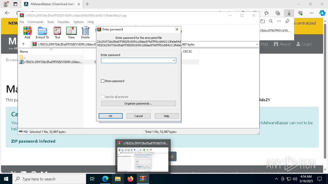Image resolution: width=328 pixels, height=184 pixels.
Task: Open the File menu in WinRAR
Action: (x=22, y=22)
